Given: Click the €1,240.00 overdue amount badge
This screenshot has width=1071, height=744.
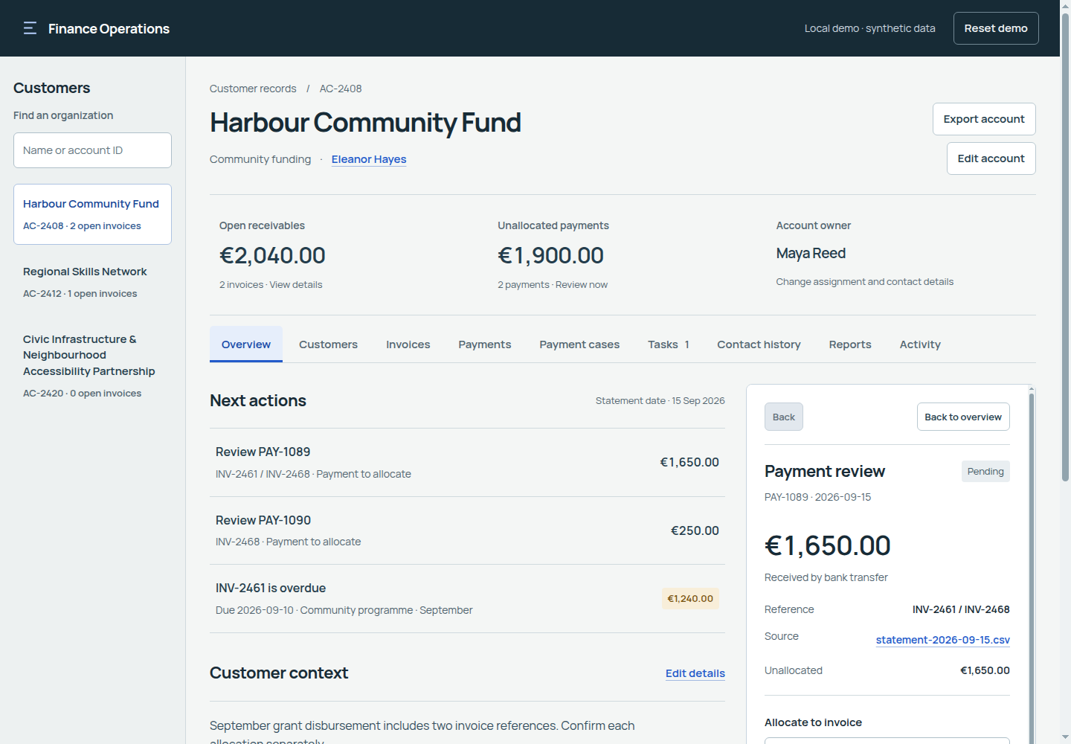Looking at the screenshot, I should (x=690, y=599).
